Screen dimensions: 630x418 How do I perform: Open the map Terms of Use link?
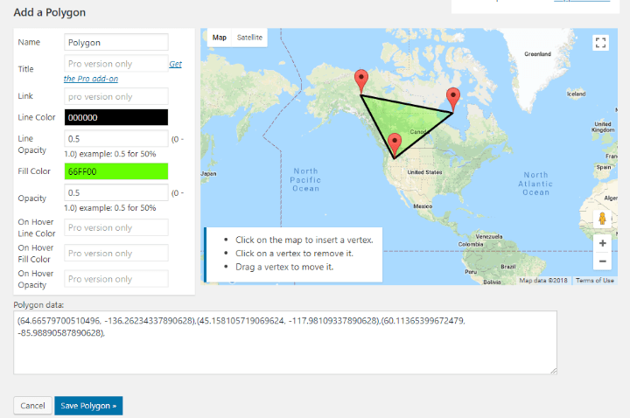(x=595, y=281)
